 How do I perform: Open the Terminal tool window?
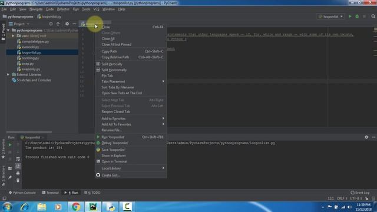50,193
